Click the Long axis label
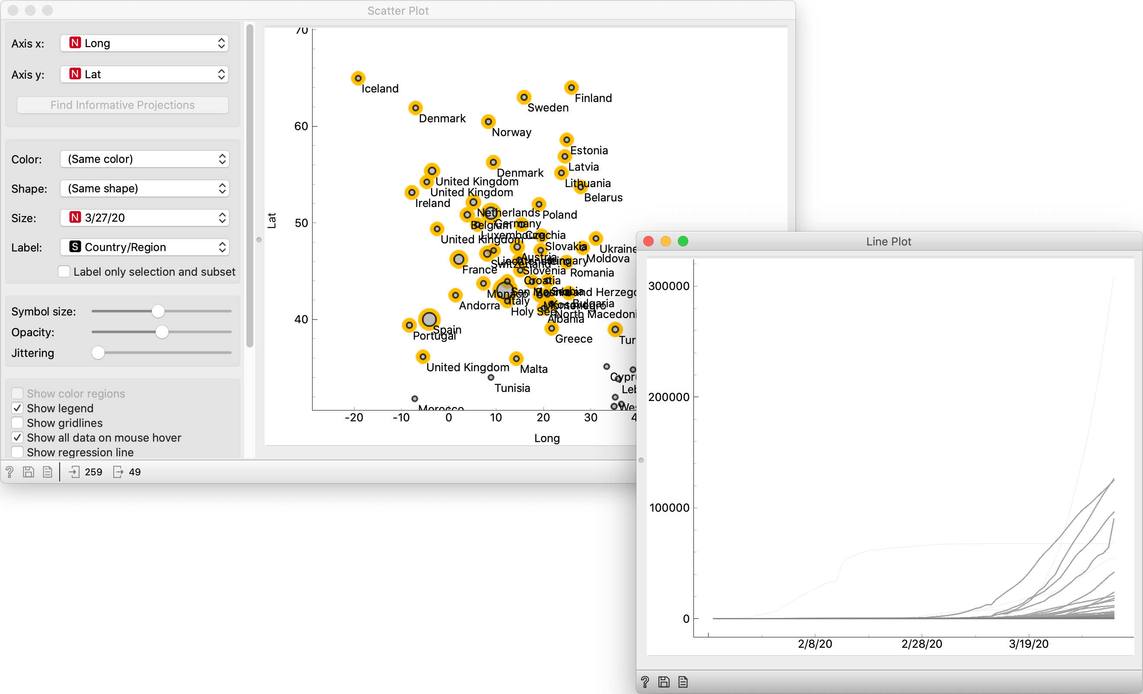The width and height of the screenshot is (1143, 694). click(547, 438)
